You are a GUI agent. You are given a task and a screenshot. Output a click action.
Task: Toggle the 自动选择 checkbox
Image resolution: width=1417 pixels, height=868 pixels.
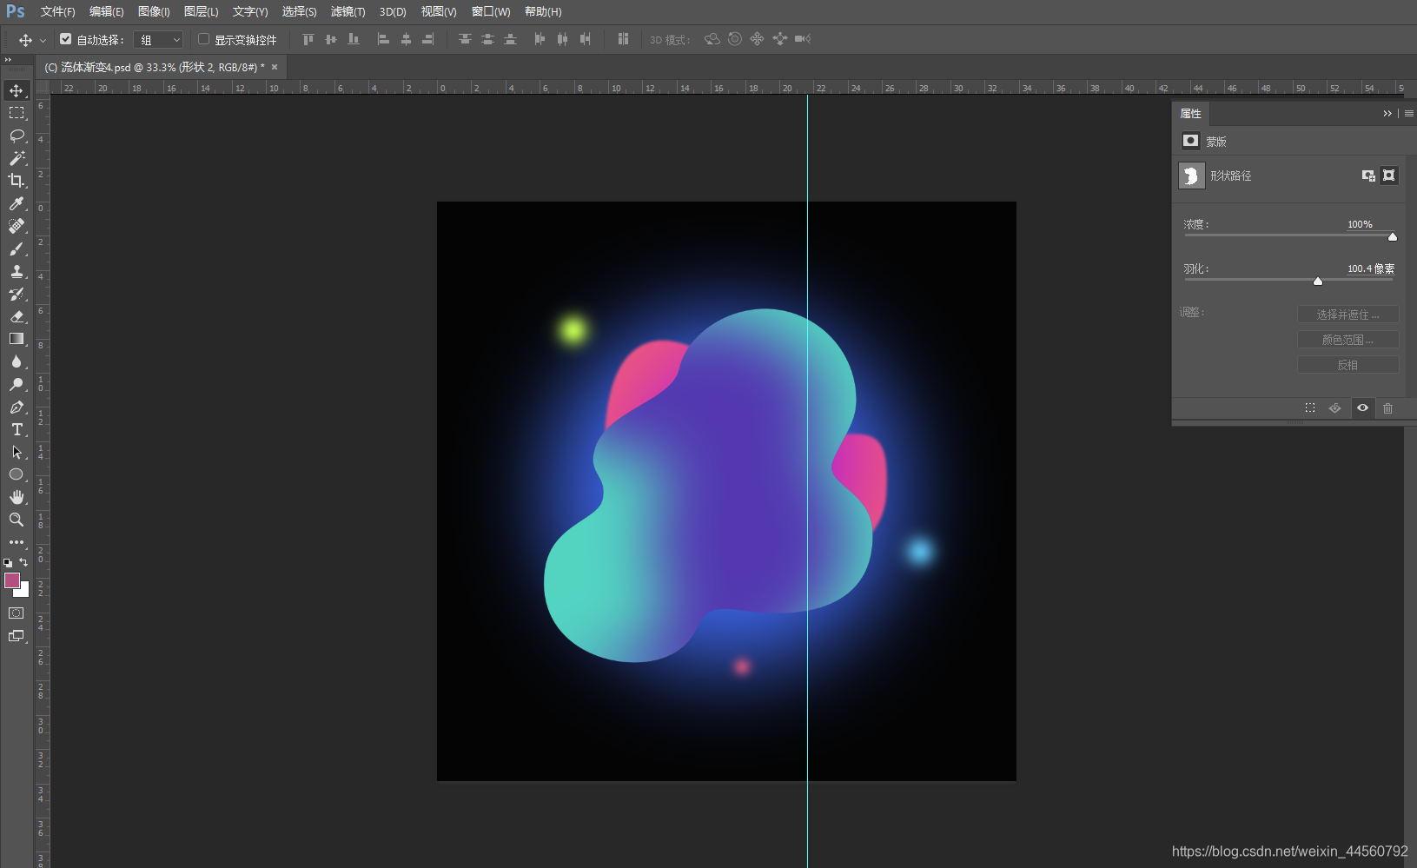(x=65, y=39)
